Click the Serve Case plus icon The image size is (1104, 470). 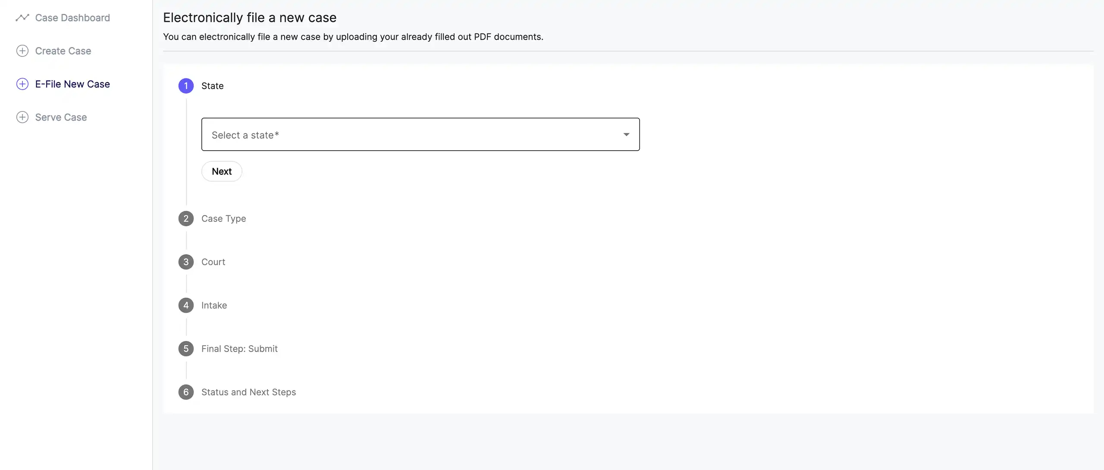22,117
